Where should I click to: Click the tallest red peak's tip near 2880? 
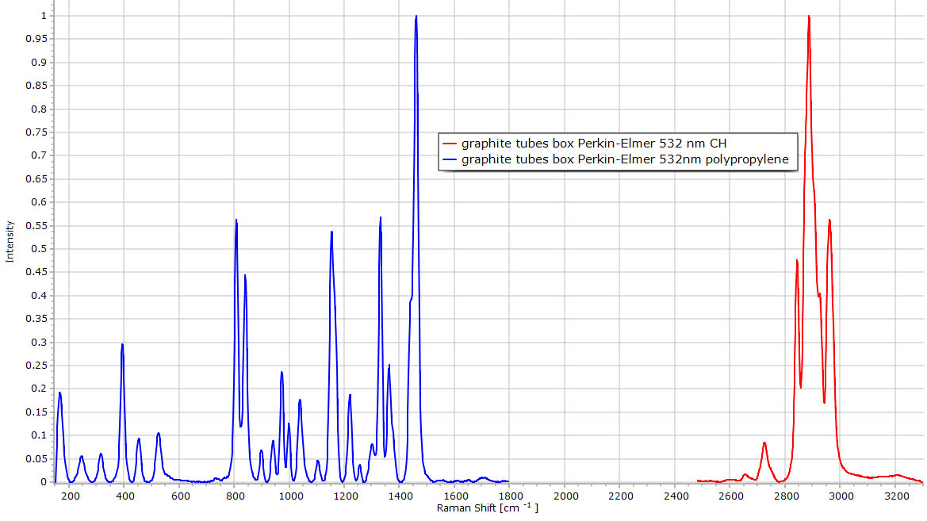tap(809, 17)
